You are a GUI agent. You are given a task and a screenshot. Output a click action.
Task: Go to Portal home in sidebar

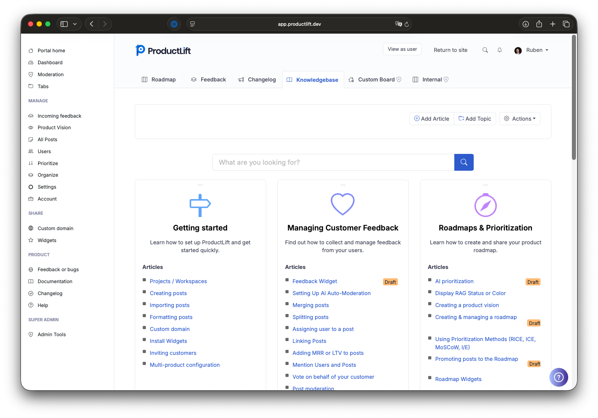51,51
